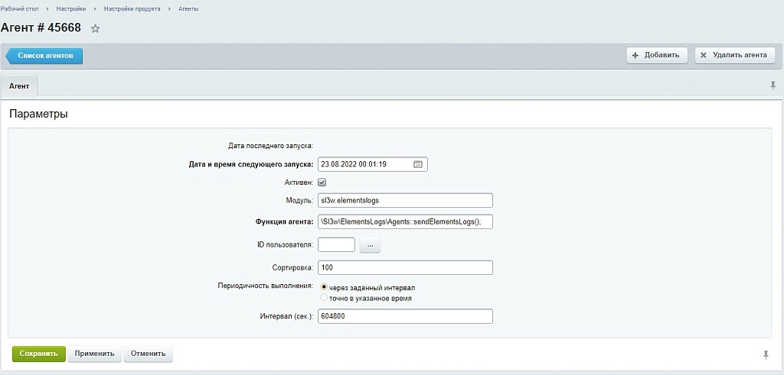Add Agent #45668 to favorites star
Viewport: 784px width, 375px height.
(96, 28)
